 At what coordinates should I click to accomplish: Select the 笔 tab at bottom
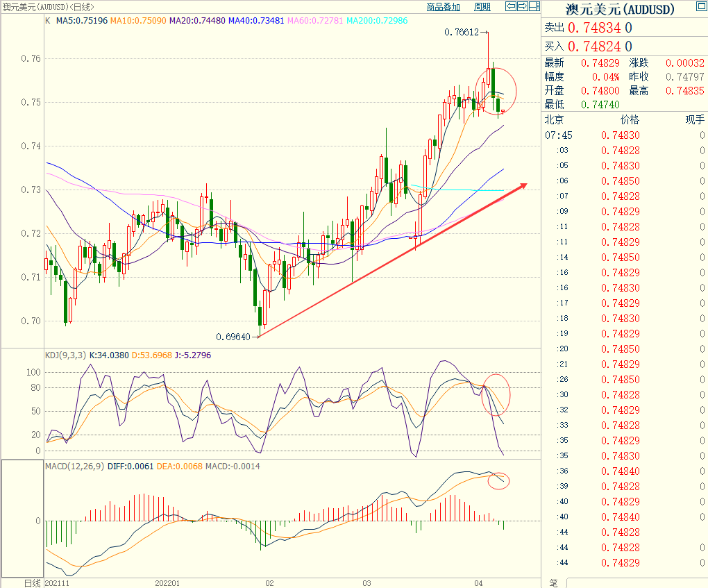553,583
